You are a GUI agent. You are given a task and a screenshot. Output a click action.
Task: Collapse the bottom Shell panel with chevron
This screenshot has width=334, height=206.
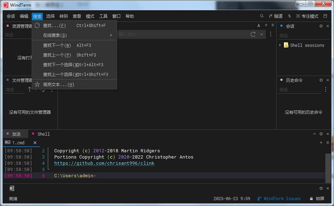coord(315,134)
